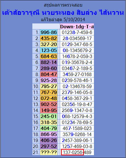Select the result 404-79
The height and width of the screenshot is (158, 126).
click(49, 128)
